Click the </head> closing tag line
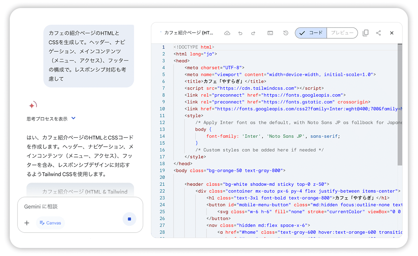The image size is (418, 256). click(x=183, y=164)
